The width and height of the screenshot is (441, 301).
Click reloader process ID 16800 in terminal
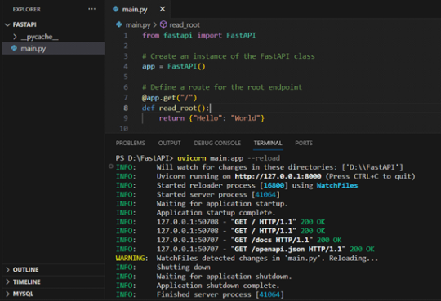[x=274, y=185]
